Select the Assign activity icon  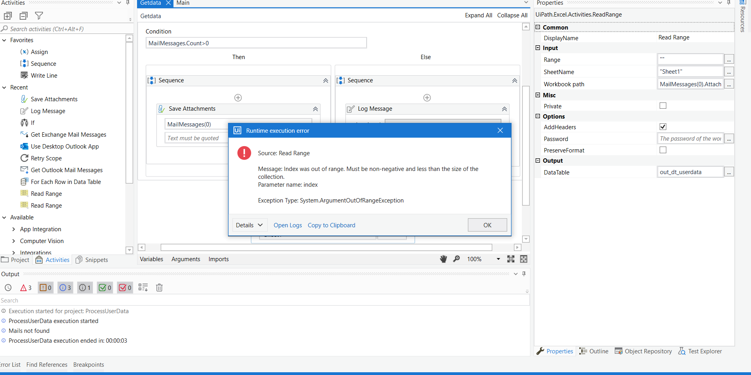(24, 52)
